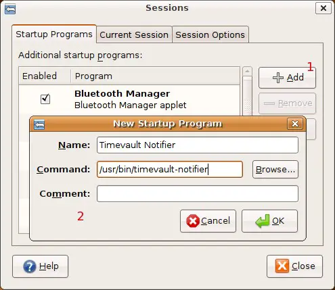Select the Startup Programs tab
The height and width of the screenshot is (290, 335).
(x=54, y=34)
